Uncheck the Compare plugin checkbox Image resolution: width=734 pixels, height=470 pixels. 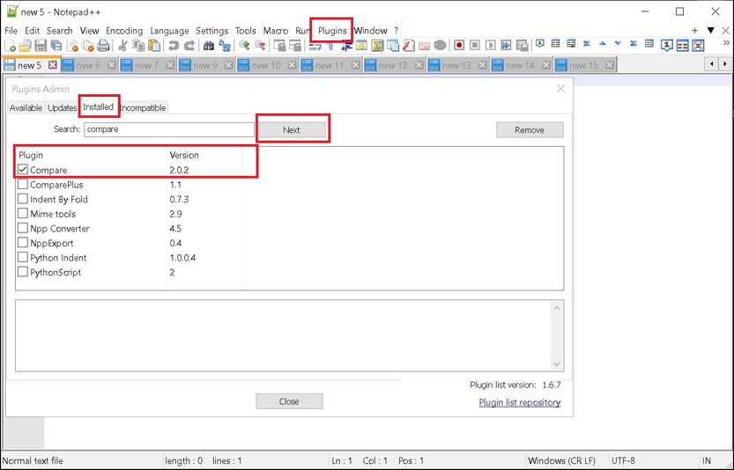[23, 169]
